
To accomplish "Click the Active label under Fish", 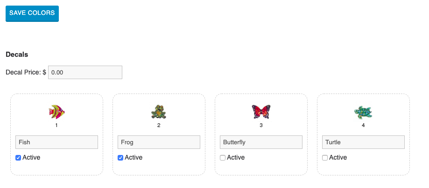I will 31,158.
